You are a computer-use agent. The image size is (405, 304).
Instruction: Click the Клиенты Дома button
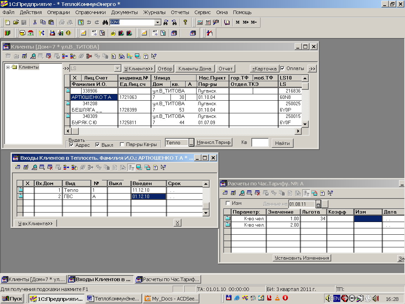point(195,69)
